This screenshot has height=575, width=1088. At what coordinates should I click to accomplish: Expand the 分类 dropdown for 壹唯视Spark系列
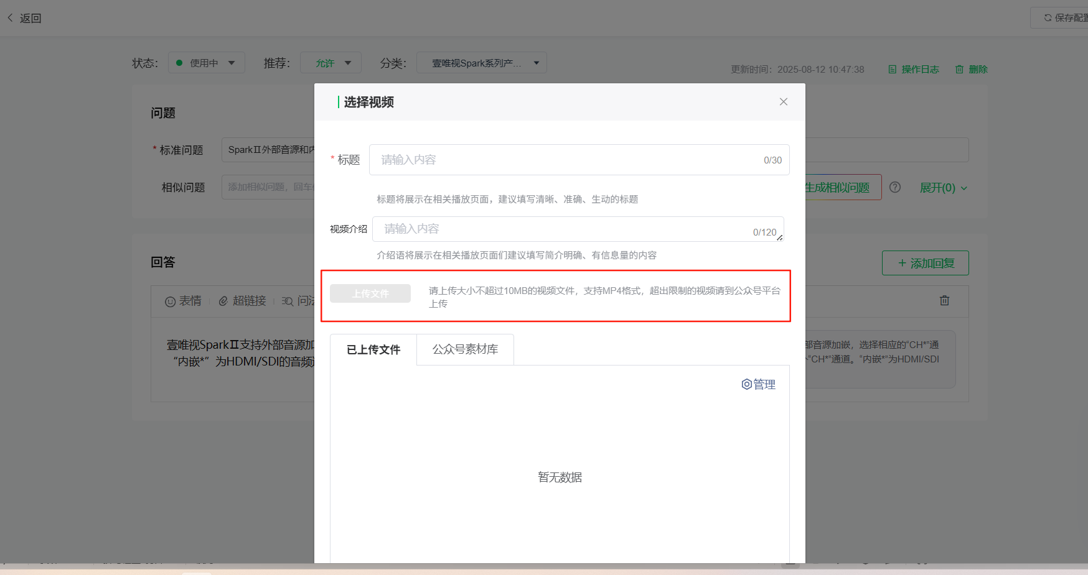tap(481, 63)
